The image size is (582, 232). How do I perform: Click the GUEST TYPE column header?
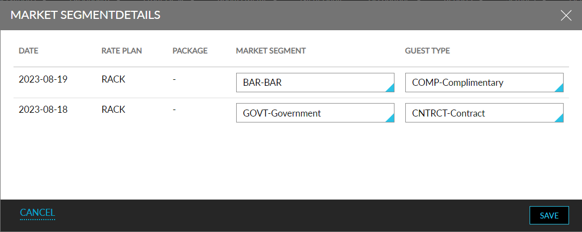tap(427, 51)
